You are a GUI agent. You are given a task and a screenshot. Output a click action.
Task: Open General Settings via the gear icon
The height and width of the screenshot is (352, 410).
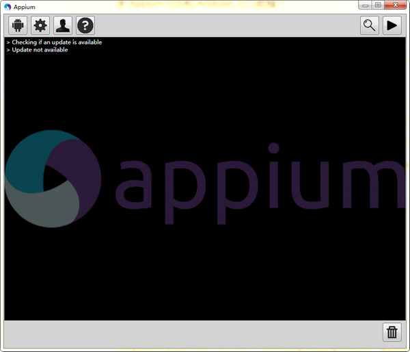pos(40,26)
